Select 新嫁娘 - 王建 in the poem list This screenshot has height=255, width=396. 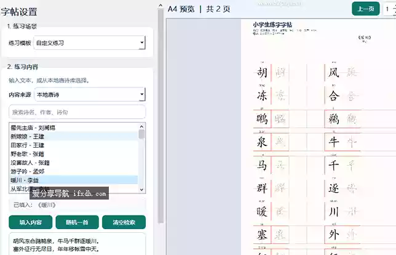[x=74, y=136]
